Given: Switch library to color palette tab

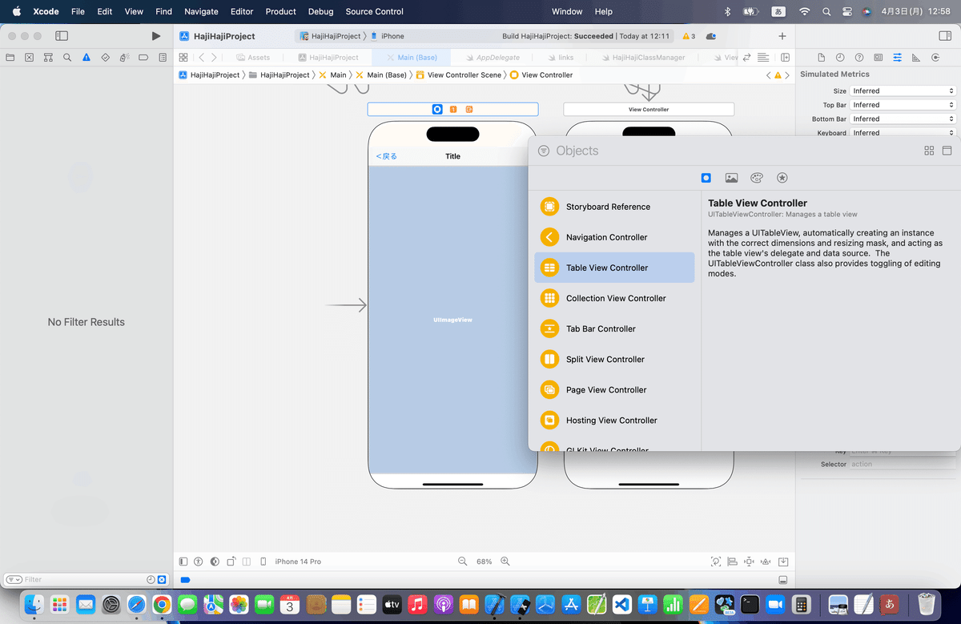Looking at the screenshot, I should [x=757, y=178].
